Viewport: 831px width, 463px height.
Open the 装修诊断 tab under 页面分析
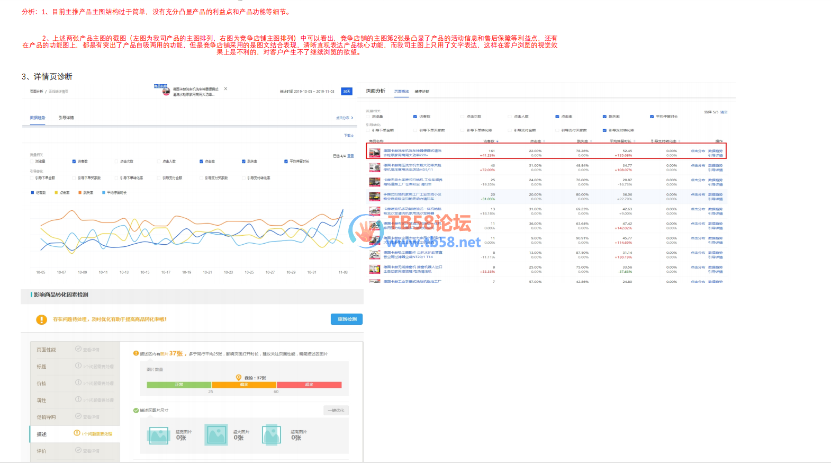point(422,92)
